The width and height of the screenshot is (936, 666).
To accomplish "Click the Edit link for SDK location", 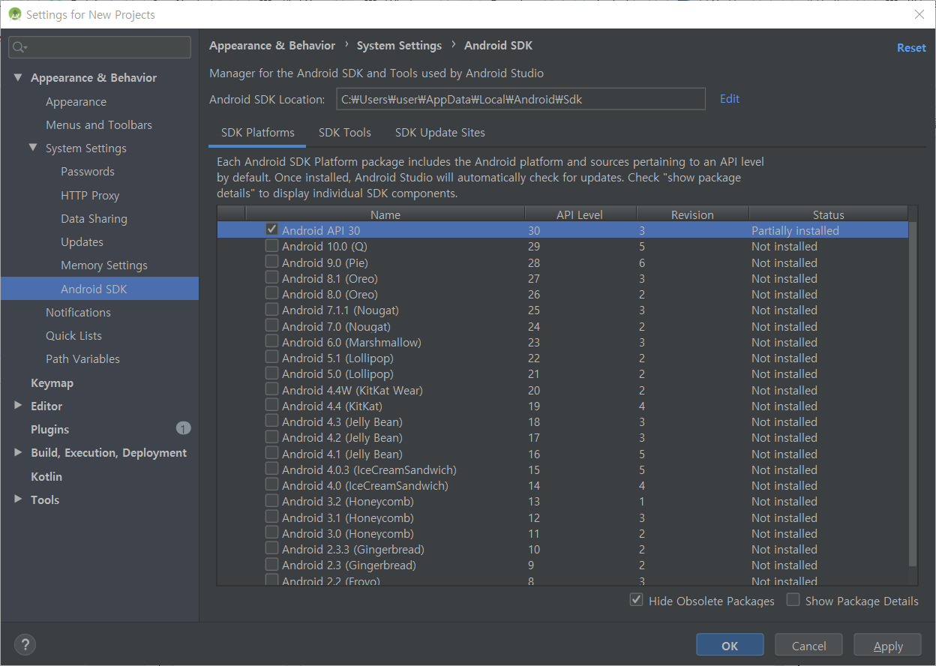I will coord(730,98).
